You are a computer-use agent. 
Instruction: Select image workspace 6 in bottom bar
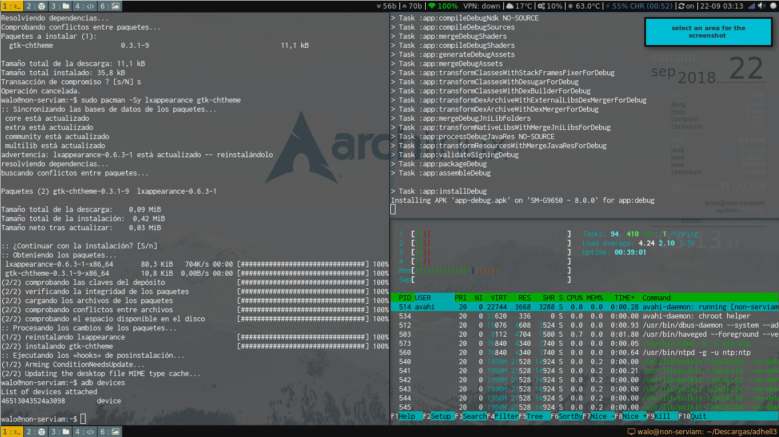(x=110, y=431)
